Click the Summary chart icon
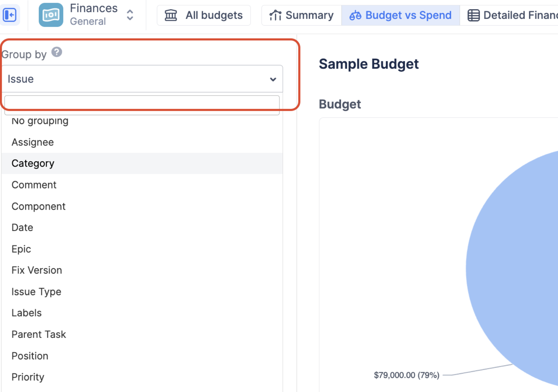Viewport: 558px width, 392px height. coord(275,15)
